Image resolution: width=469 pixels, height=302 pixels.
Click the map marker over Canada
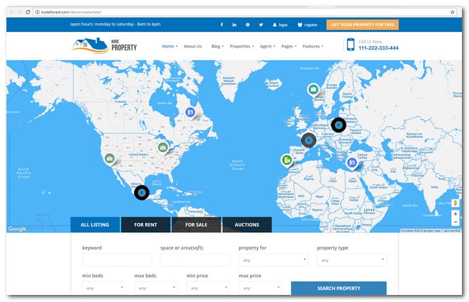[x=190, y=112]
